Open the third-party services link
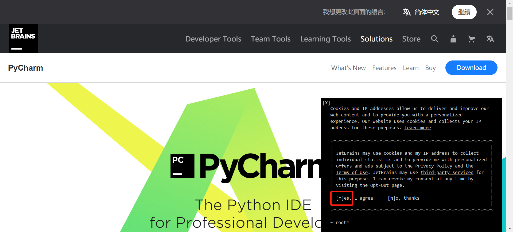This screenshot has width=513, height=232. (447, 172)
